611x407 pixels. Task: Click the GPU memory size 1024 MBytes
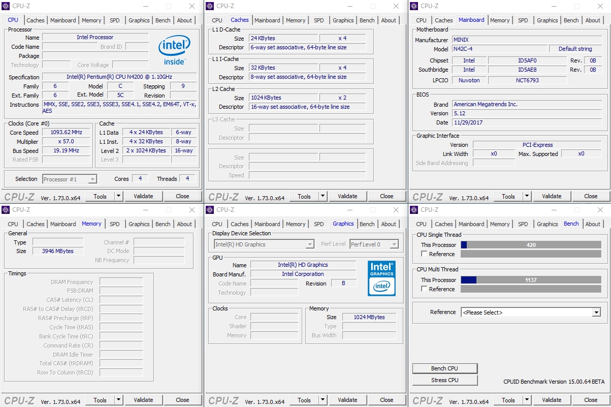pyautogui.click(x=369, y=317)
